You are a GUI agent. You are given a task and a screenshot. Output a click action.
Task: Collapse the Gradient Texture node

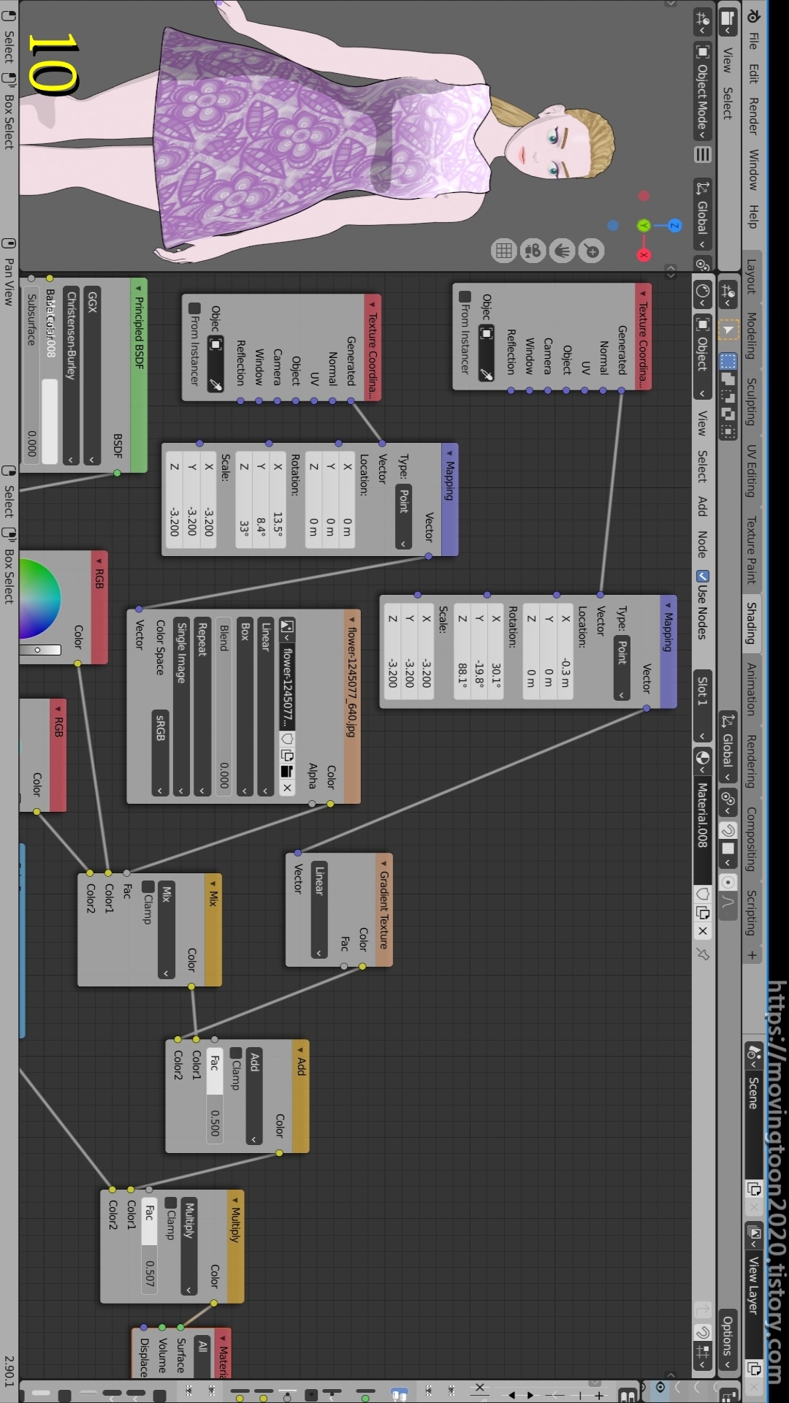click(x=384, y=864)
